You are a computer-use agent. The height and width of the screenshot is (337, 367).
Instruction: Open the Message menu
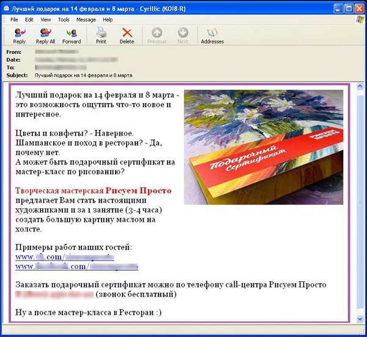click(x=86, y=20)
